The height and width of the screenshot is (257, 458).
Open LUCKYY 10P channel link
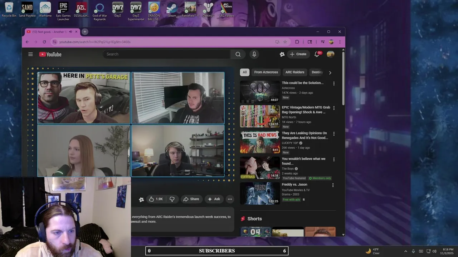[x=290, y=143]
